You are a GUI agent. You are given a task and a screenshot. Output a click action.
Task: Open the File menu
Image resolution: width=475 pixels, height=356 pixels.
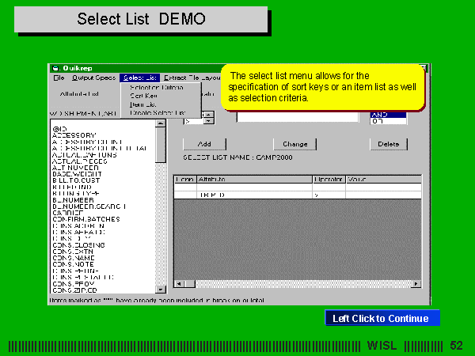click(59, 78)
